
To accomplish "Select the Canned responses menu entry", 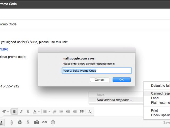I will (x=157, y=93).
